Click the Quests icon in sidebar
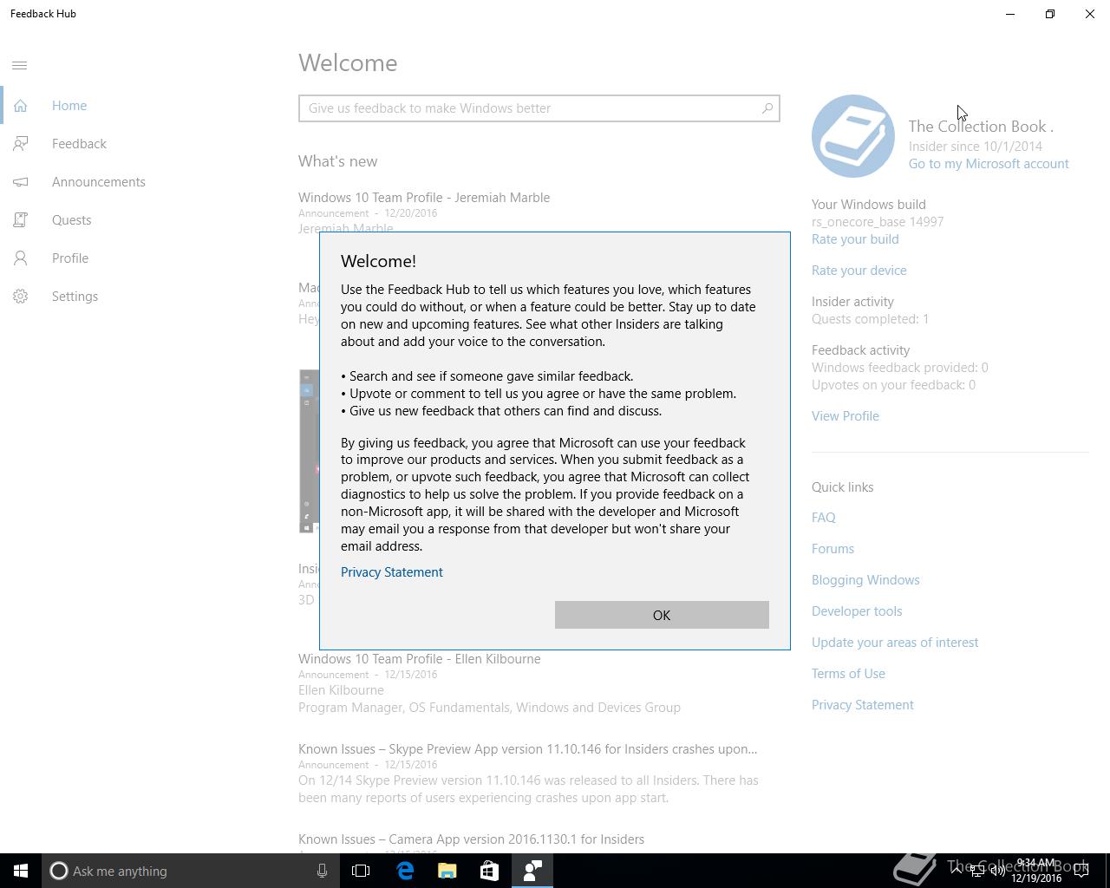Screen dimensions: 1110x888 20,220
